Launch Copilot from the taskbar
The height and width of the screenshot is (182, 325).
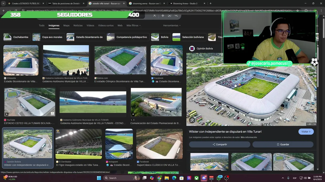(152, 178)
